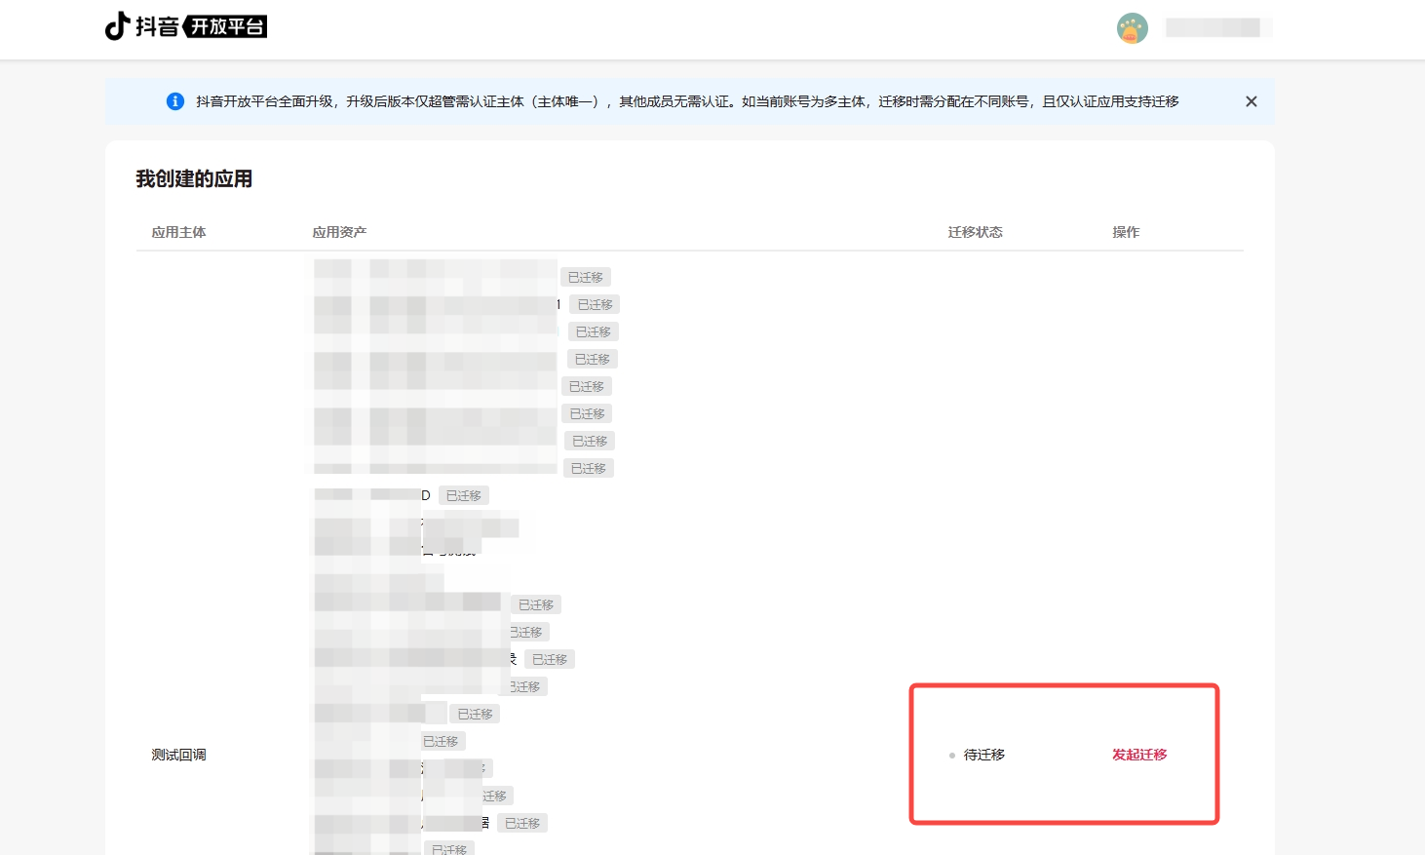Click the second 已迁移 tag from top
The image size is (1425, 855).
click(595, 305)
